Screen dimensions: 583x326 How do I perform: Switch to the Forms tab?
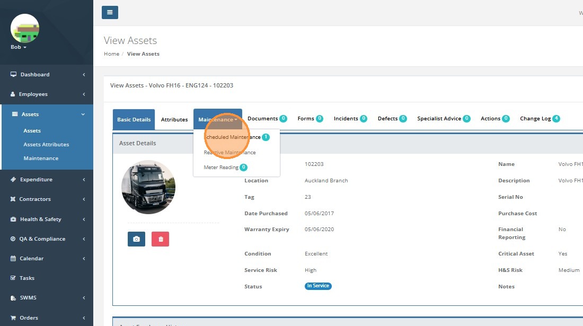click(x=310, y=119)
